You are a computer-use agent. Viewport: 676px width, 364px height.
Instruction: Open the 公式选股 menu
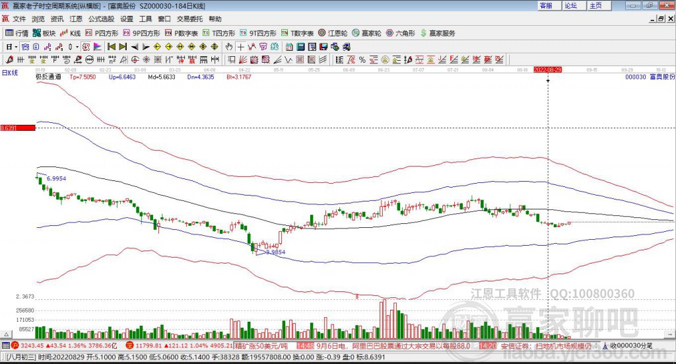pyautogui.click(x=101, y=19)
